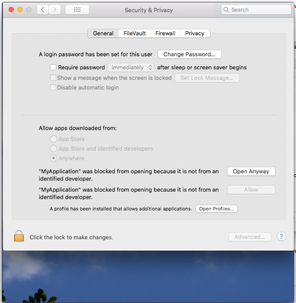Go forward with the right chevron button
This screenshot has height=303, width=296.
click(x=55, y=10)
